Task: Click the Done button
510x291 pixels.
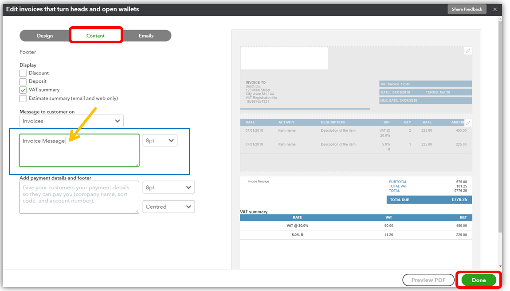Action: 479,280
